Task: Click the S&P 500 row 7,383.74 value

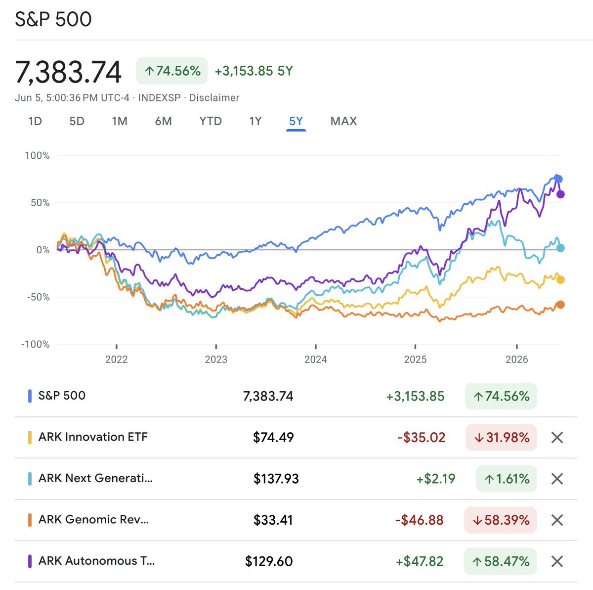Action: coord(268,396)
